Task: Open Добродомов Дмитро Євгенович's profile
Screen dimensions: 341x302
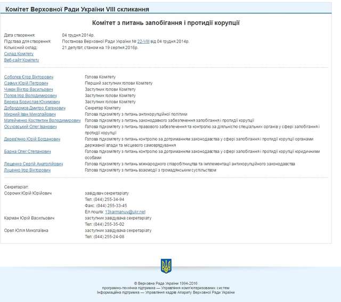Action: 35,108
